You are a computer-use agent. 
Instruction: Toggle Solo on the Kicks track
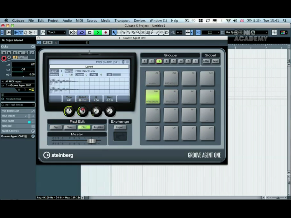click(9, 53)
